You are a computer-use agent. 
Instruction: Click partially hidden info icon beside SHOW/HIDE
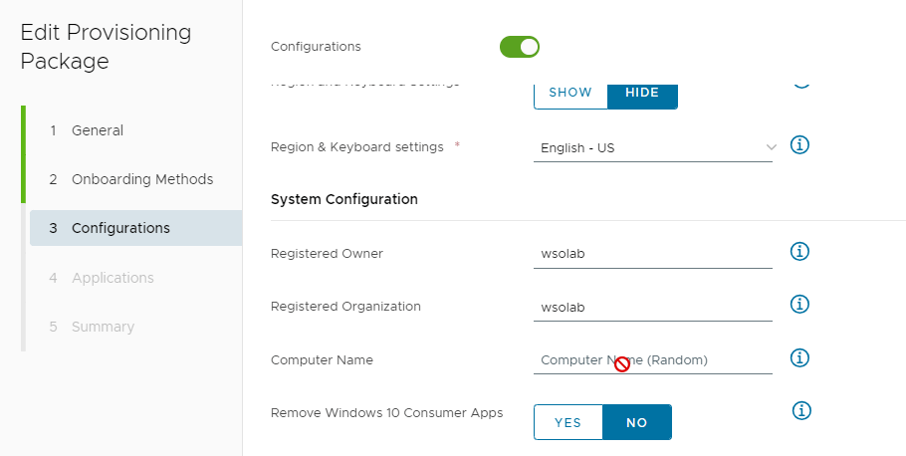click(x=800, y=84)
